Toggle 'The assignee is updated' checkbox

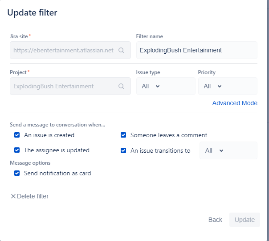point(17,150)
